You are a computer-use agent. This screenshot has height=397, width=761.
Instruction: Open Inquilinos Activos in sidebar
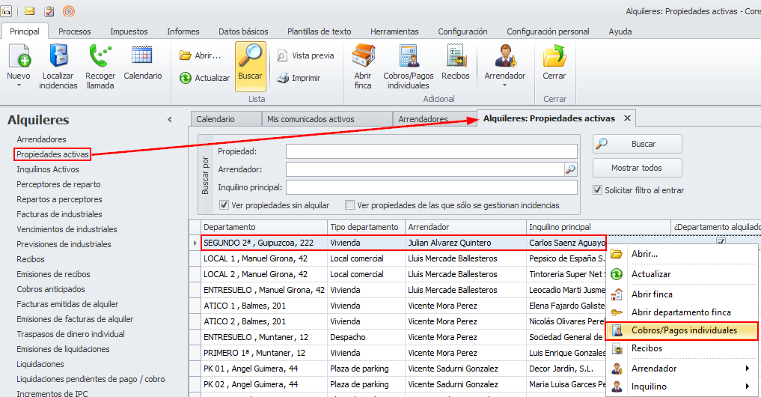(x=48, y=169)
